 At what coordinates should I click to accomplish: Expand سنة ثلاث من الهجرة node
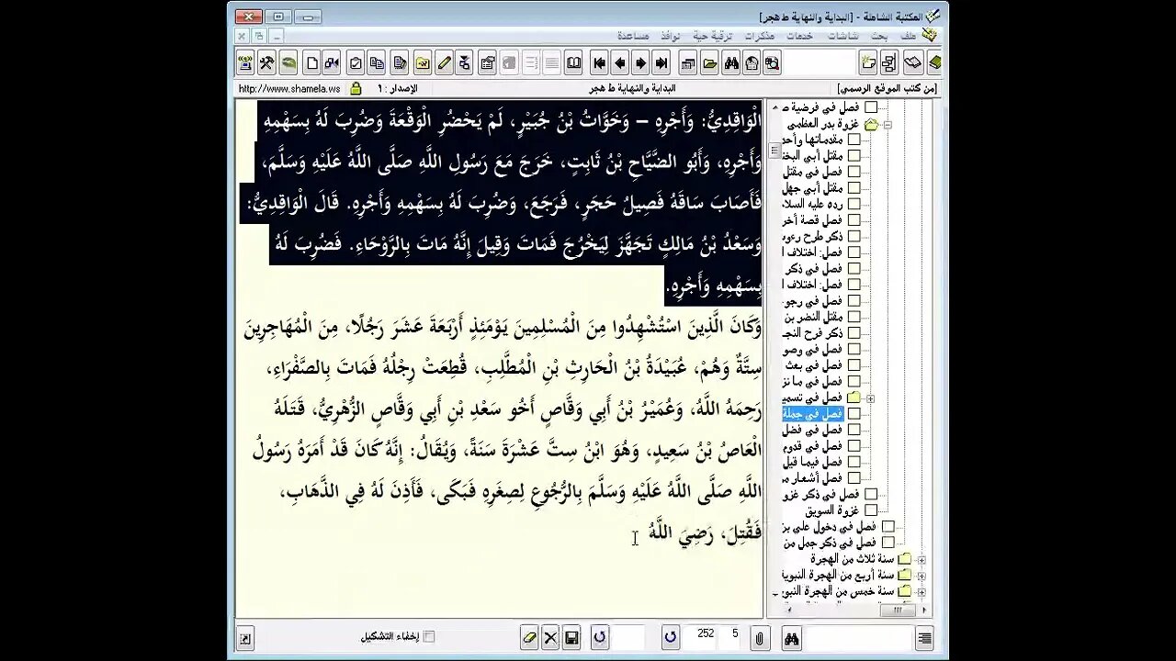tap(922, 560)
